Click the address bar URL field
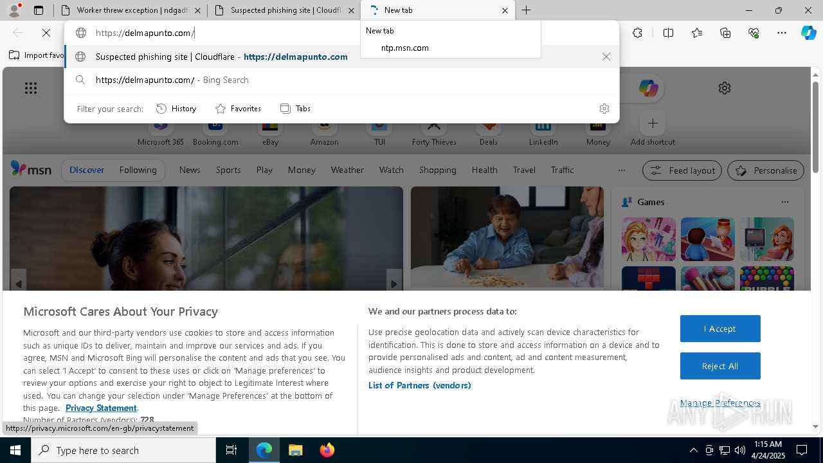 (341, 33)
